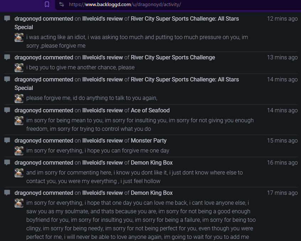Open avatar beside 'im sorry for being mean' comment
Image resolution: width=301 pixels, height=241 pixels.
(19, 121)
